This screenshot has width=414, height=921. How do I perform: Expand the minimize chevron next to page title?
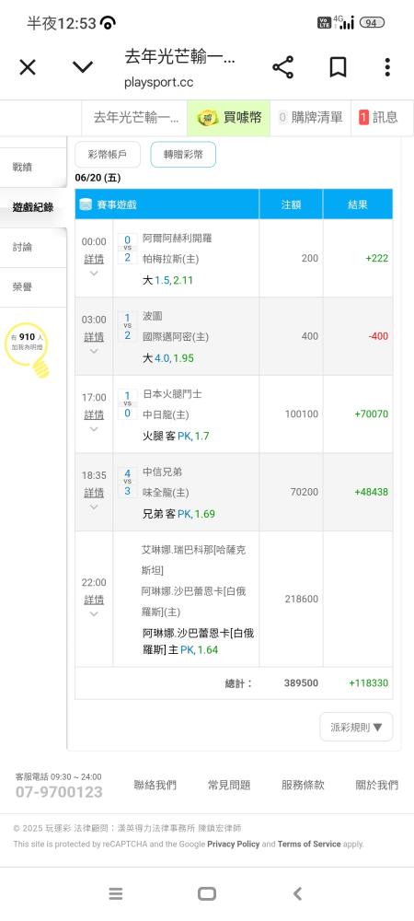tap(83, 67)
